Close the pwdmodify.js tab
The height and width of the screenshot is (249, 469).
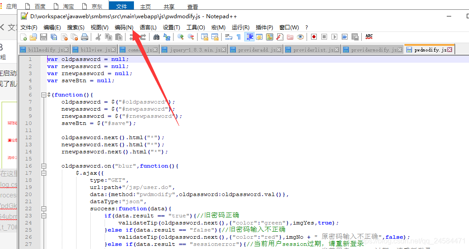pyautogui.click(x=450, y=50)
